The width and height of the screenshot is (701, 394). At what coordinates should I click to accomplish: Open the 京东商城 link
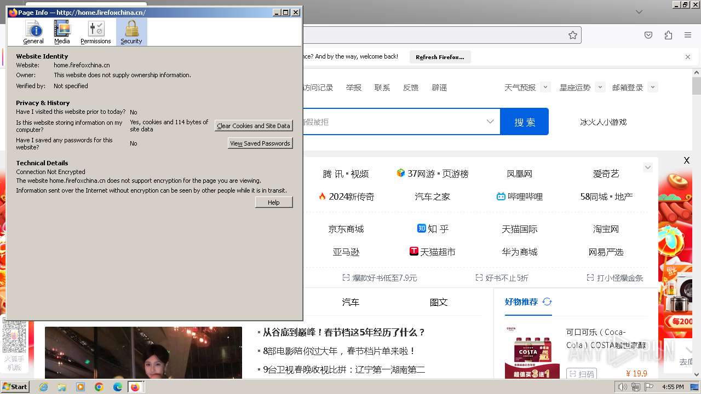coord(346,229)
